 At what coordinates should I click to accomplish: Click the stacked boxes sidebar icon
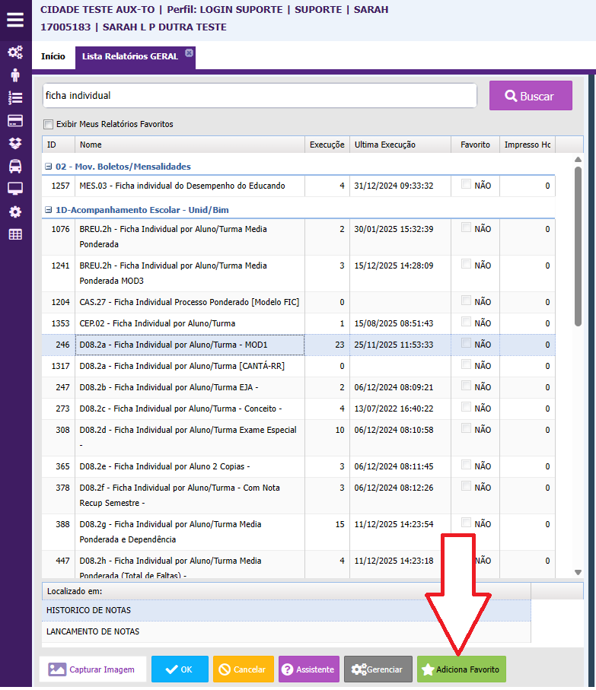(15, 143)
